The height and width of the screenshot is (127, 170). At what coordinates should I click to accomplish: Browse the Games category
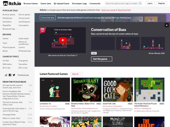coord(5,38)
